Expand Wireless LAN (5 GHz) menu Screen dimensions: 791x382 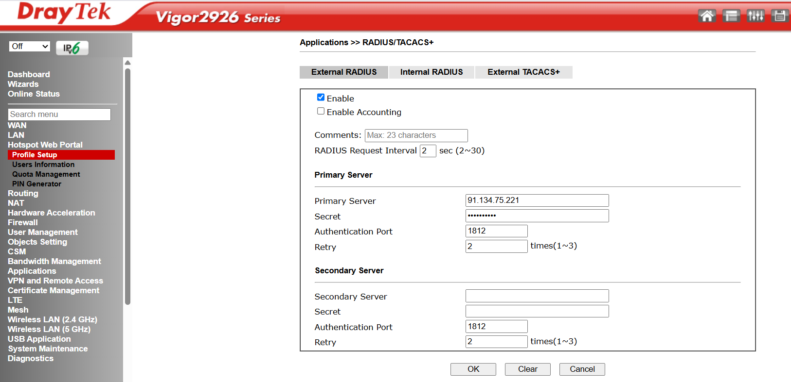(49, 329)
